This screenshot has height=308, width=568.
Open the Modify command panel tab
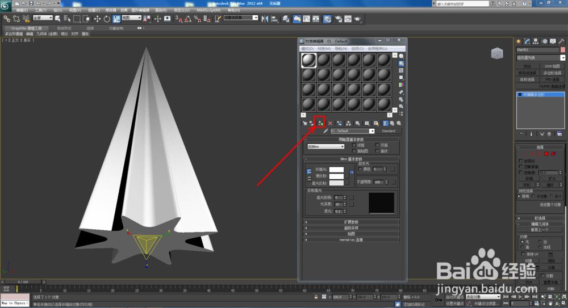click(527, 41)
